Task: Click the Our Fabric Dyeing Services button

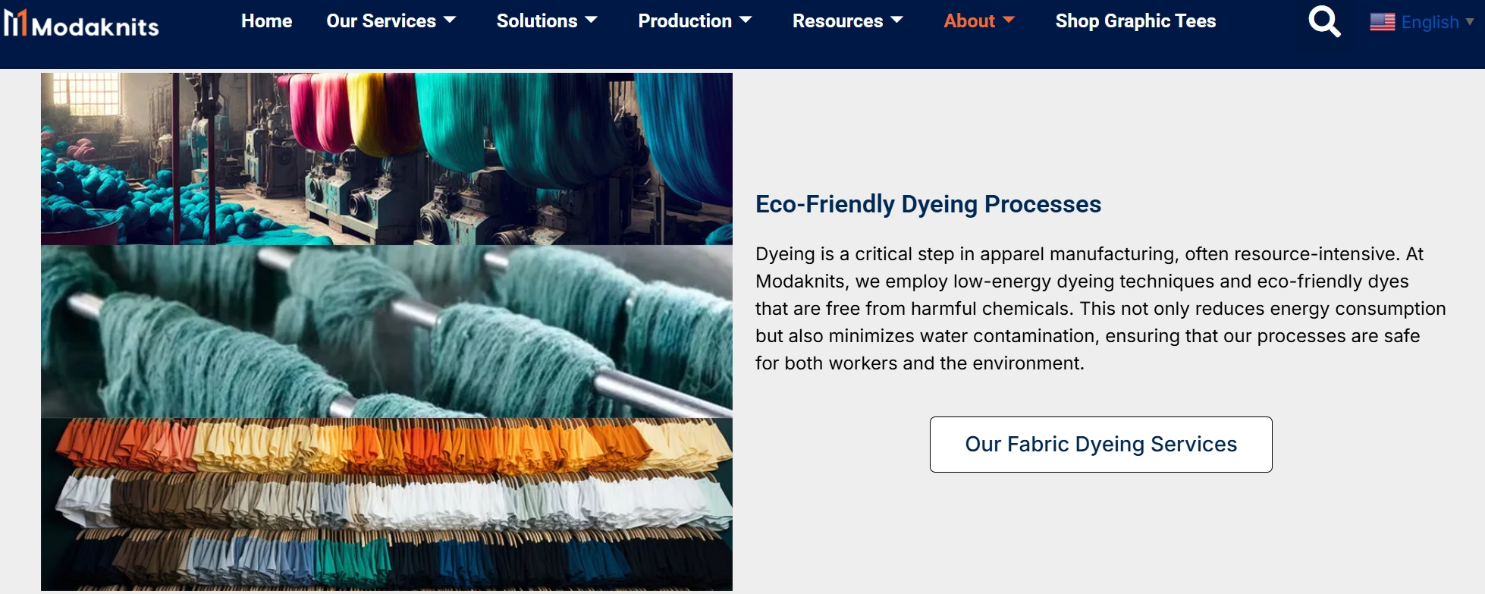Action: tap(1100, 445)
